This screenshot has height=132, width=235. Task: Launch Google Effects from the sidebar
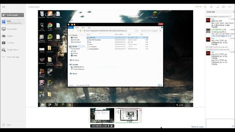[x=10, y=50]
